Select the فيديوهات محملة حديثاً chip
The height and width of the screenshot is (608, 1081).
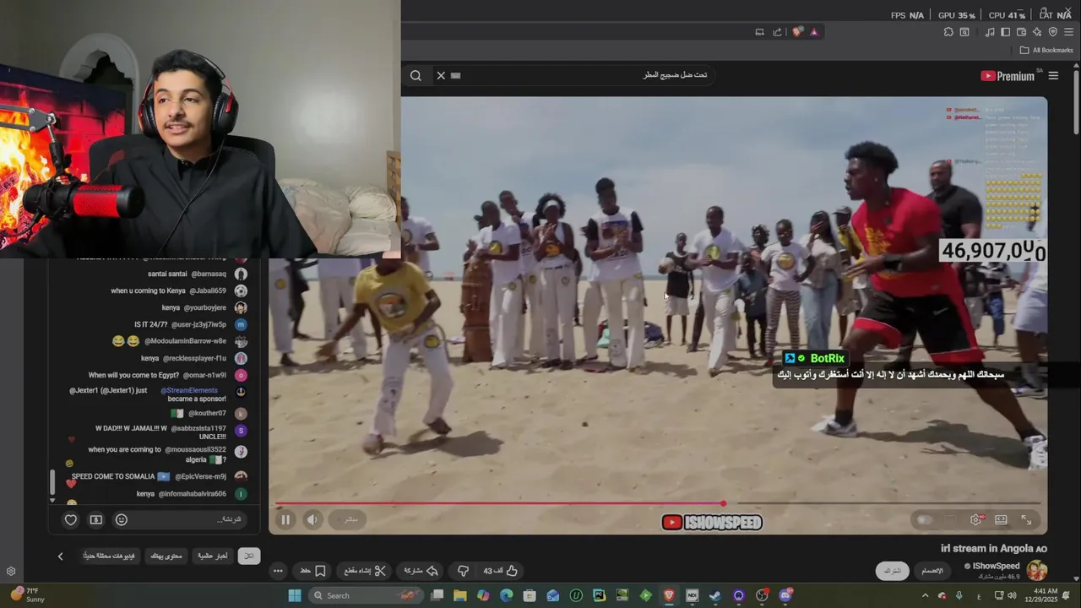tap(109, 556)
